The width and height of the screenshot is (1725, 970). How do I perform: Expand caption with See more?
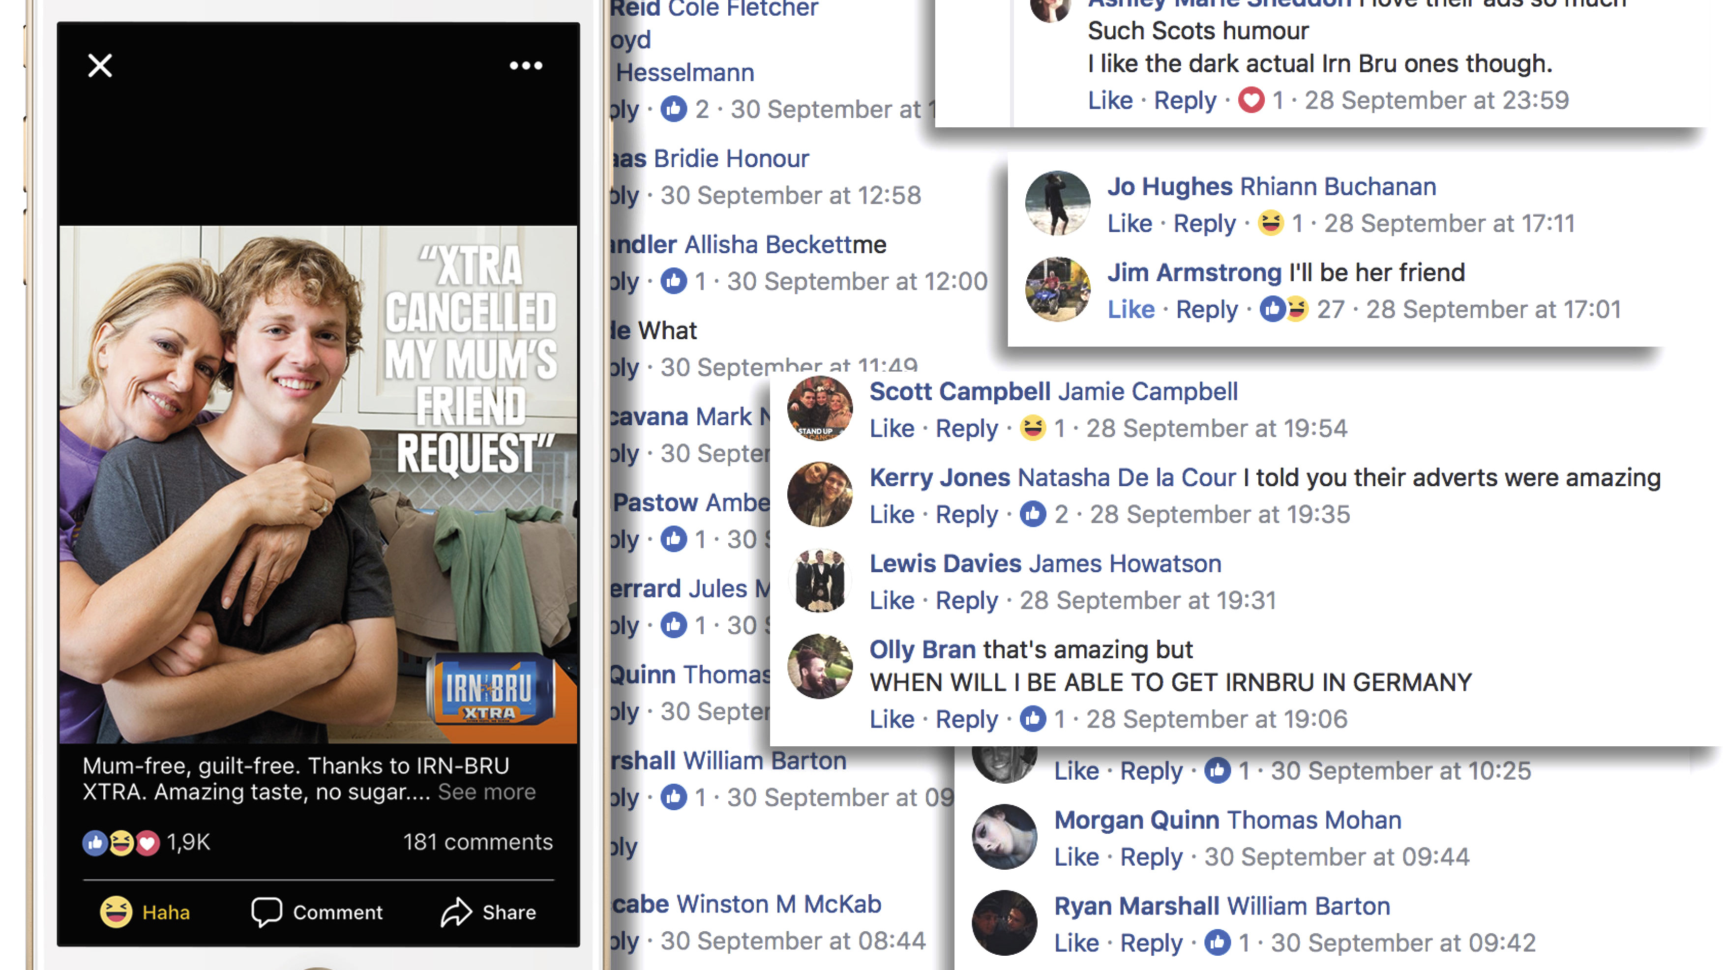[x=487, y=792]
